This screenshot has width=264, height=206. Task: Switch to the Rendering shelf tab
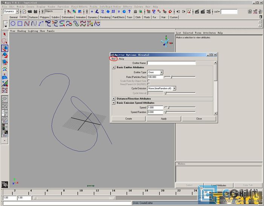point(105,17)
